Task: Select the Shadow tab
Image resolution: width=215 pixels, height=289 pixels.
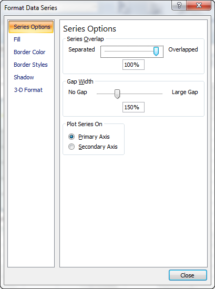Action: click(x=24, y=77)
